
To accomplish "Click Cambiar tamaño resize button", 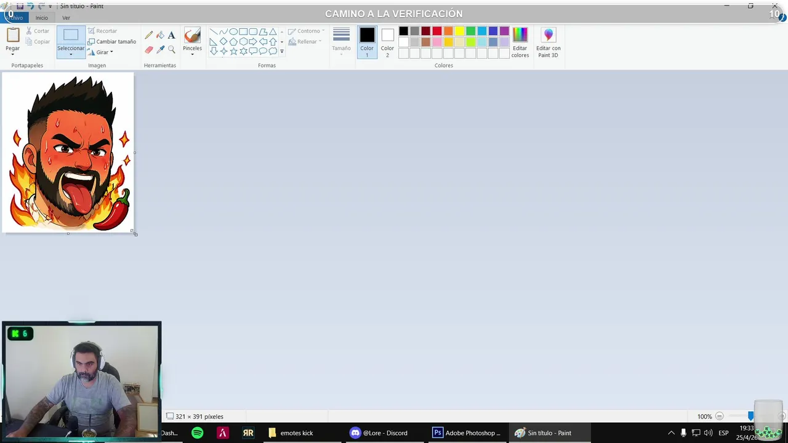I will pyautogui.click(x=111, y=42).
